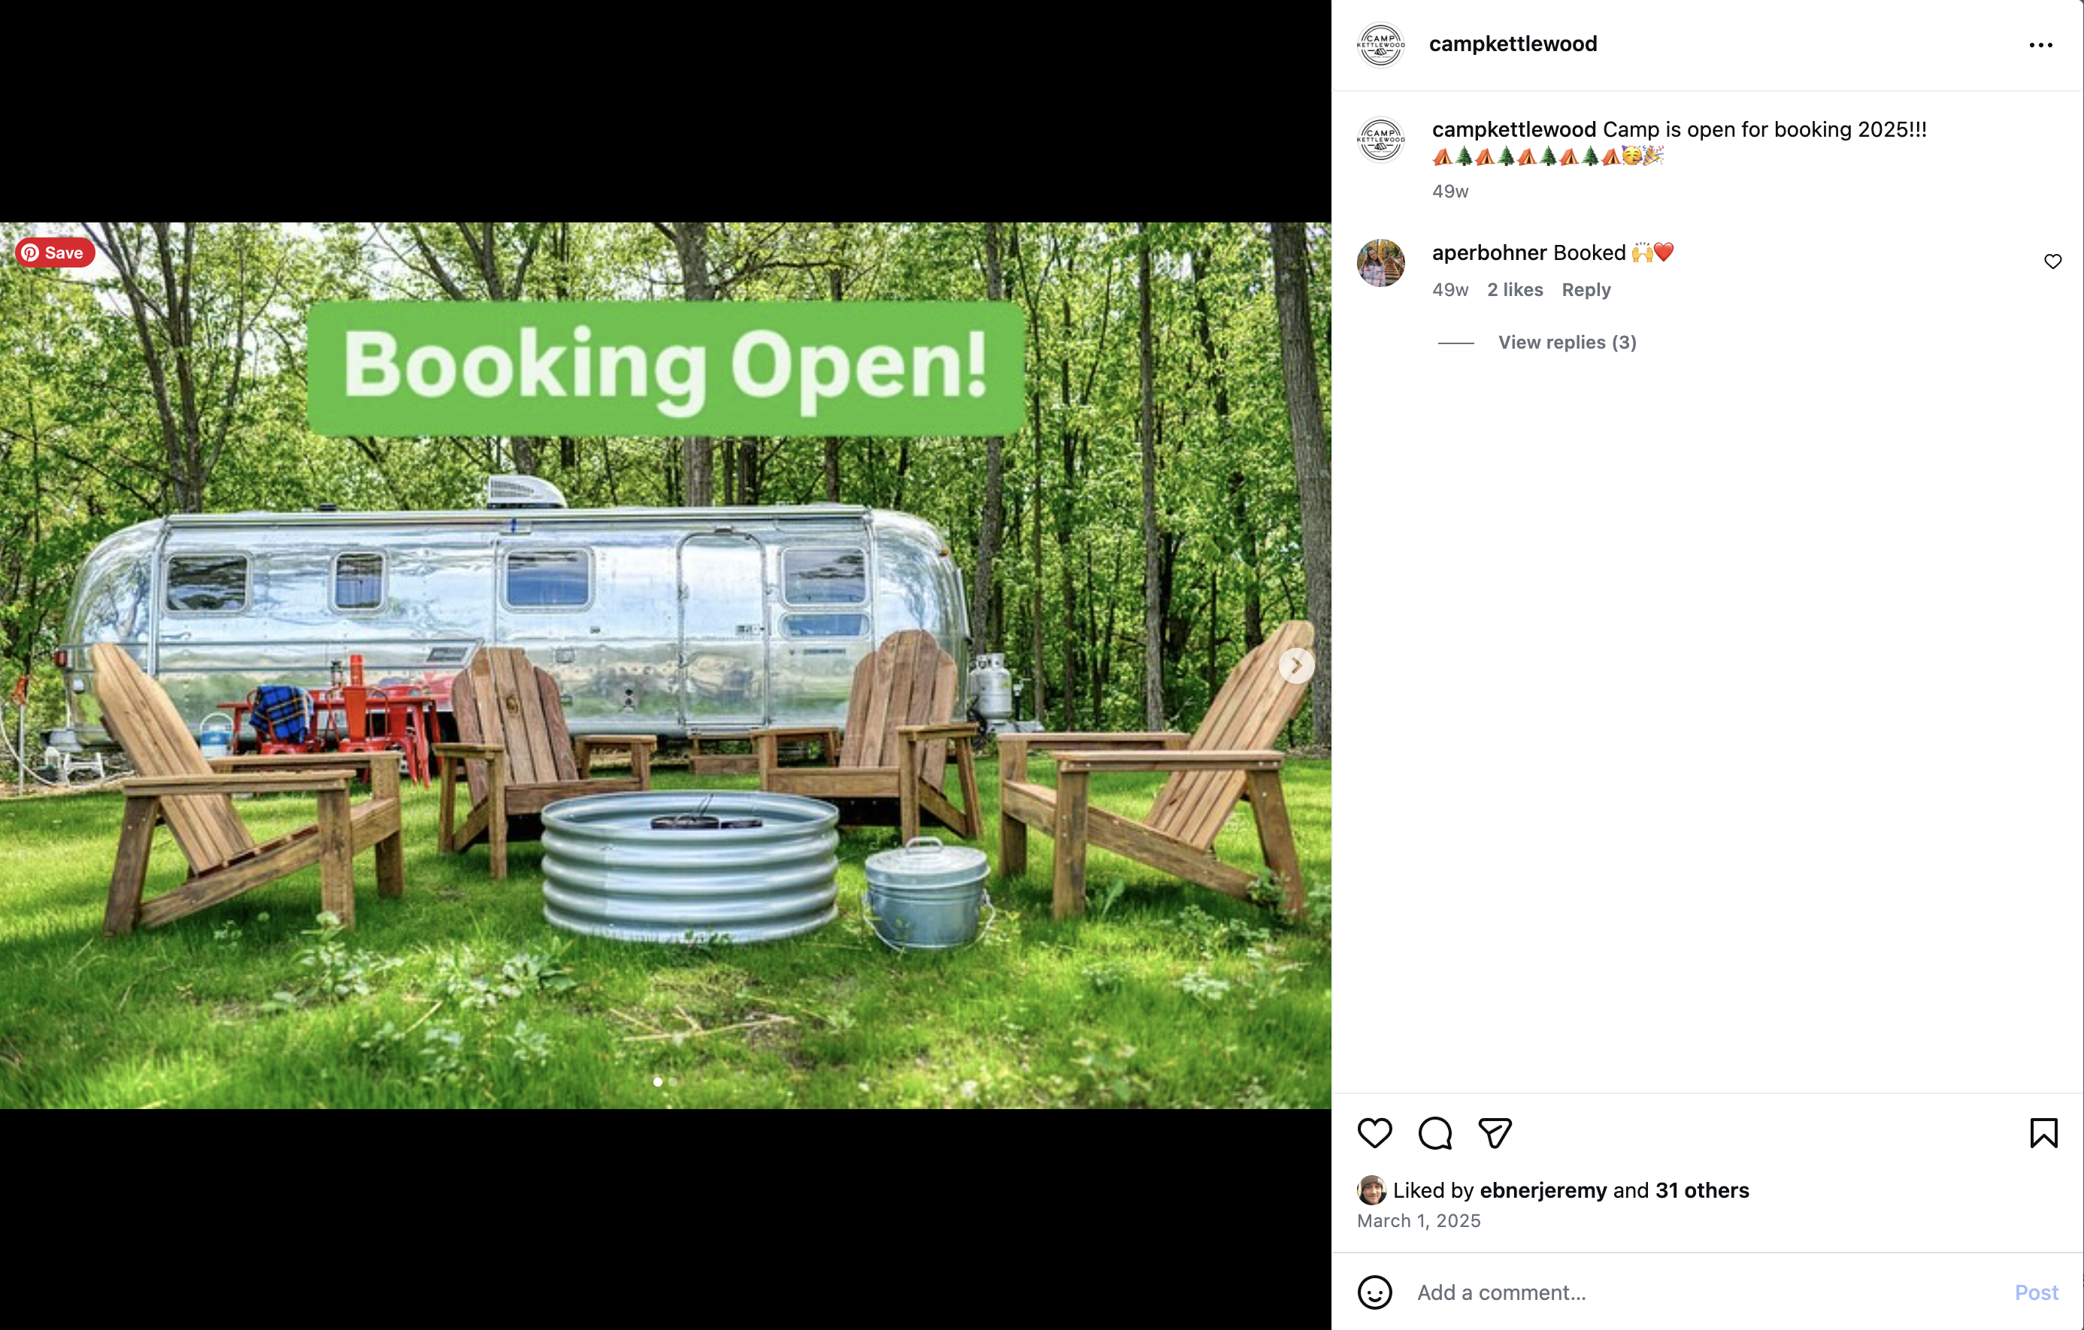Open the 31 others likes list
The height and width of the screenshot is (1330, 2084).
point(1702,1190)
